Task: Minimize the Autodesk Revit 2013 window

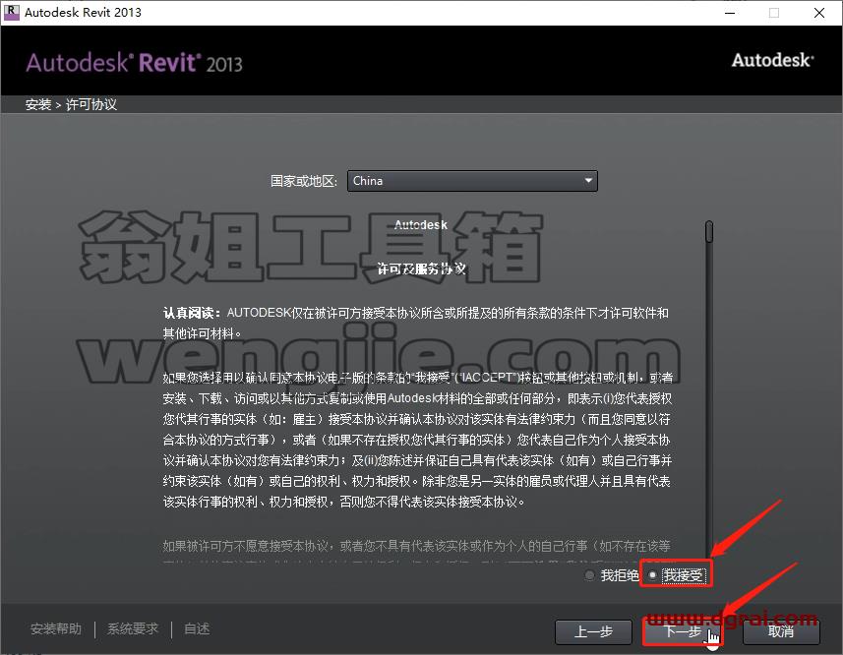Action: (x=730, y=13)
